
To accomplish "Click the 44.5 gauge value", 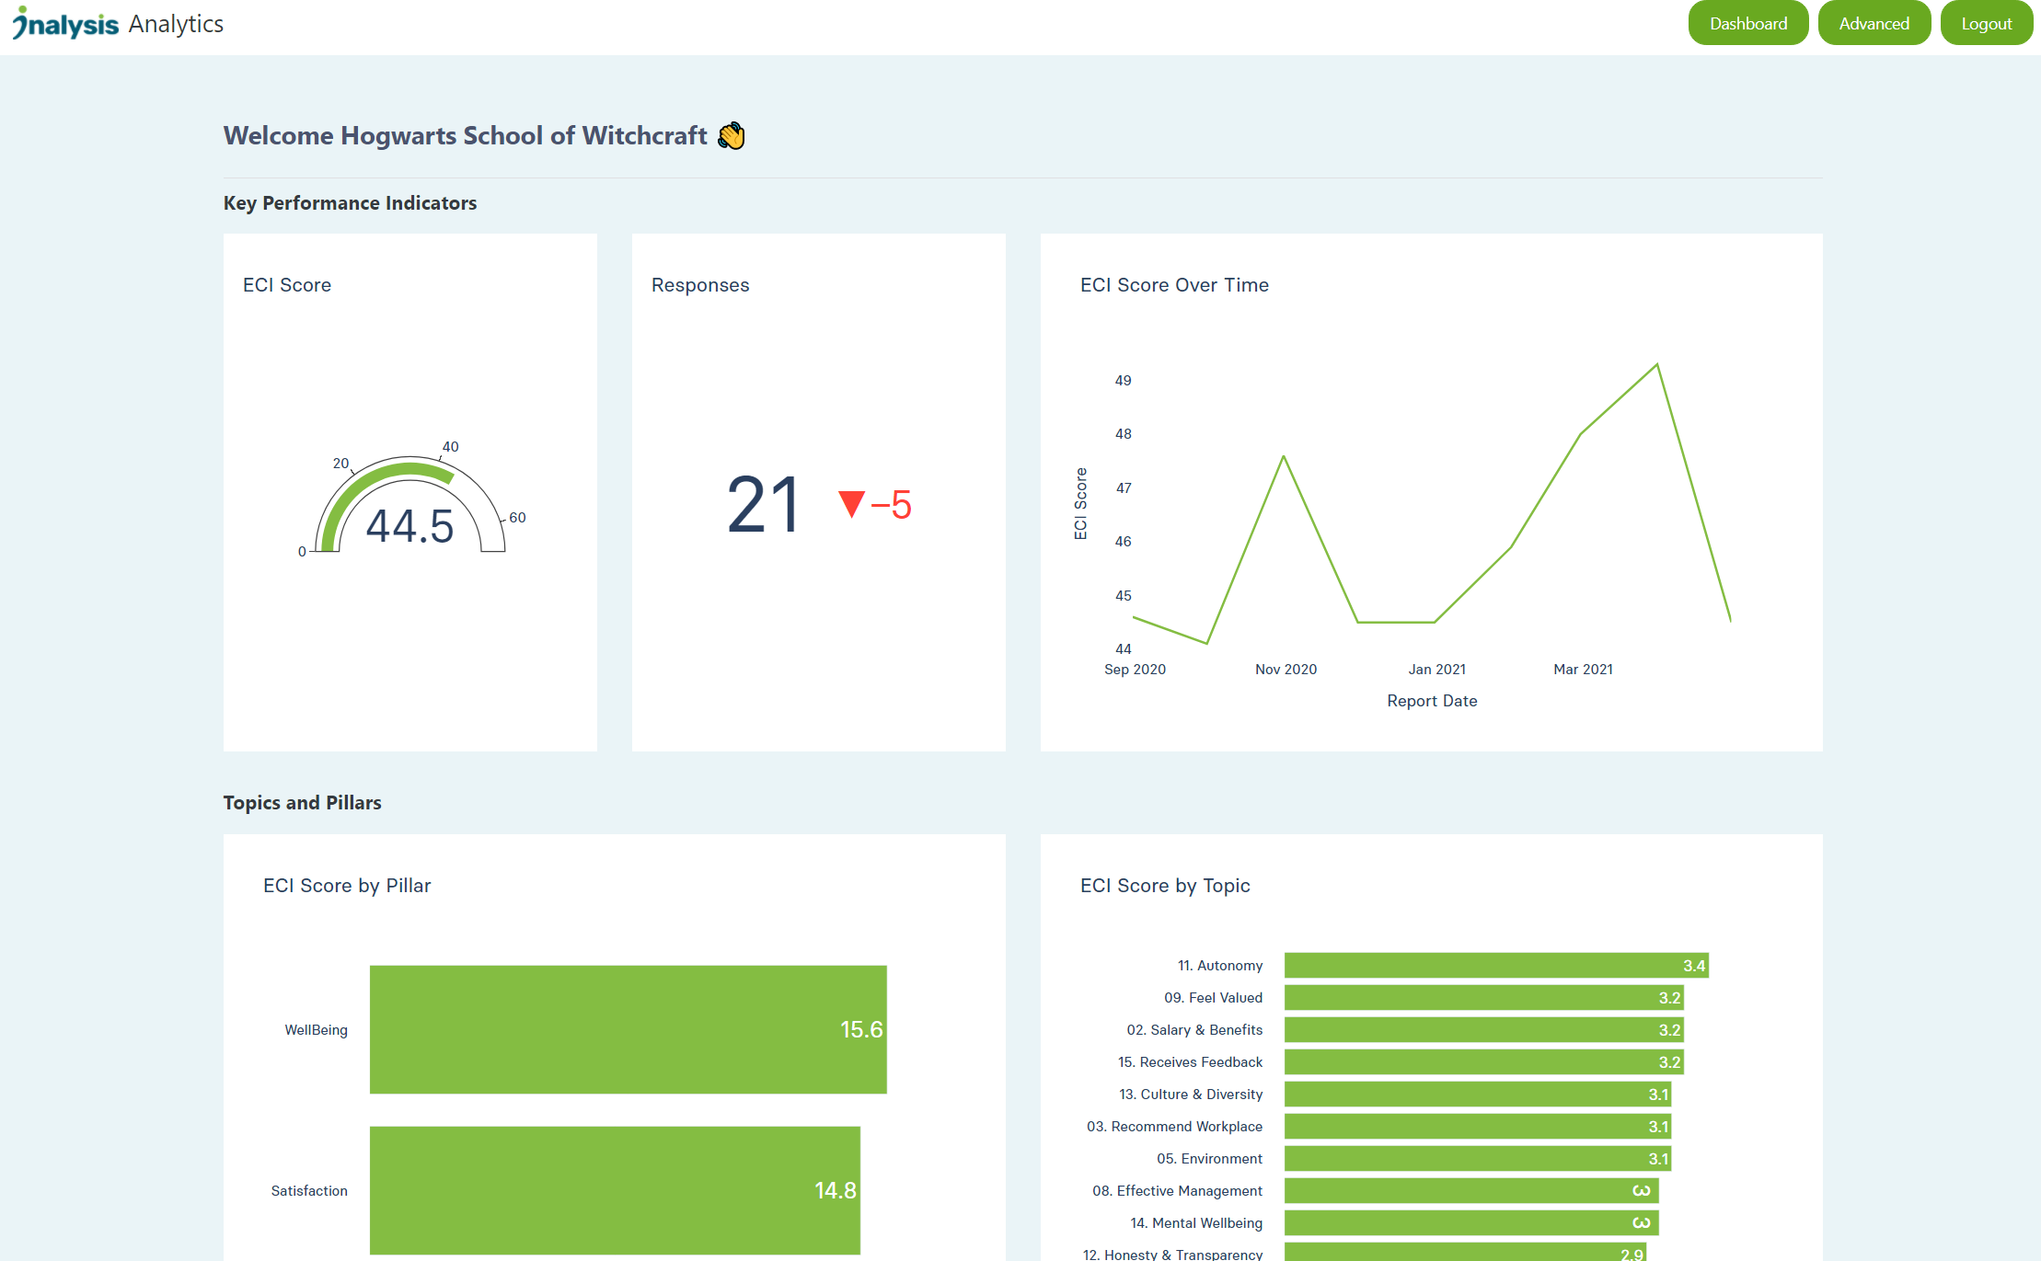I will point(410,527).
